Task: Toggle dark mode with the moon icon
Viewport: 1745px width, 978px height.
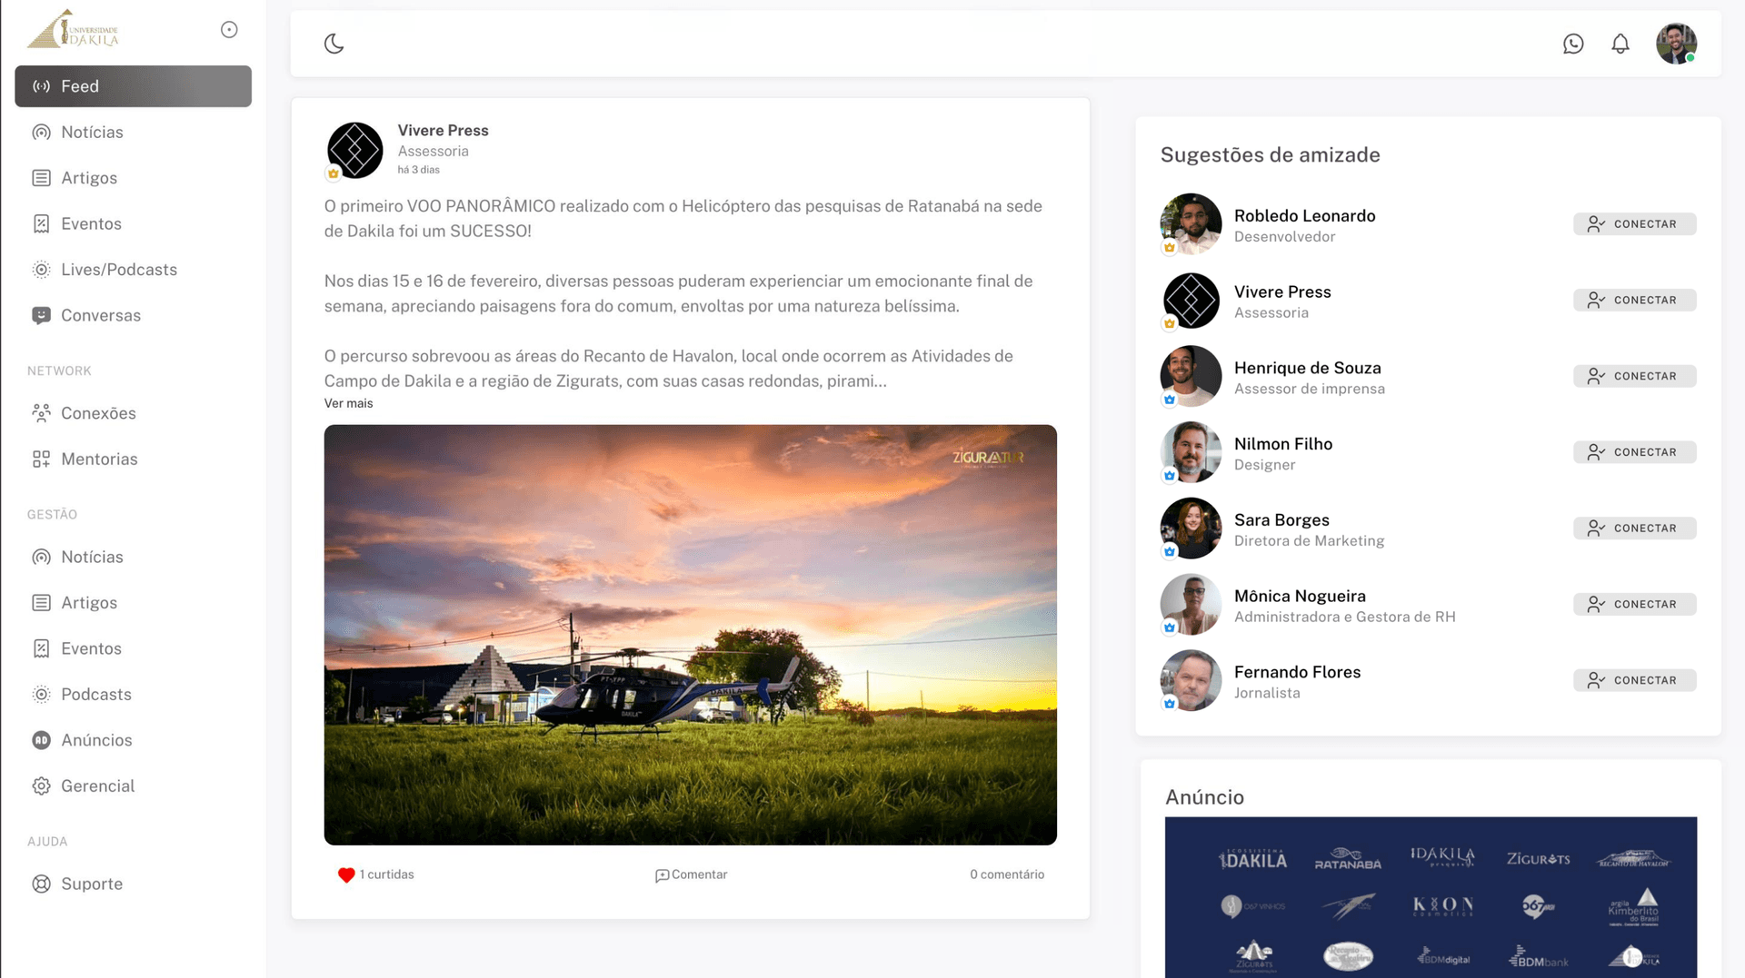Action: (334, 44)
